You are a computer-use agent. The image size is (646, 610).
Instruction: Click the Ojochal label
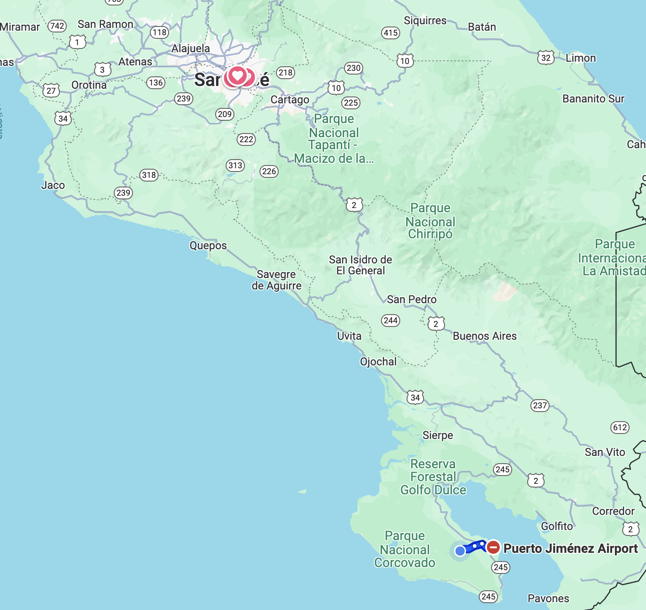(x=378, y=362)
